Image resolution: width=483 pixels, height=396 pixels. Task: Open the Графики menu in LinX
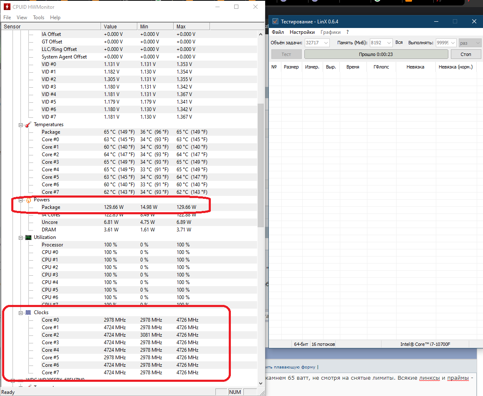click(x=331, y=32)
